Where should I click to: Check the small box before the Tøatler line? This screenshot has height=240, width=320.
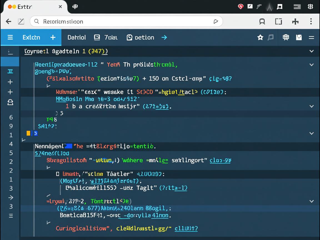click(x=57, y=174)
